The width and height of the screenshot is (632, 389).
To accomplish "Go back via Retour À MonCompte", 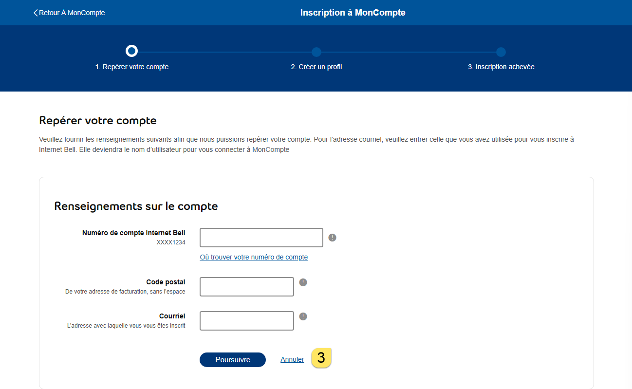I will [69, 13].
